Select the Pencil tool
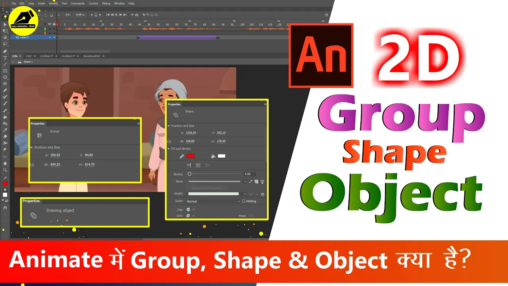Image resolution: width=508 pixels, height=286 pixels. [x=5, y=90]
